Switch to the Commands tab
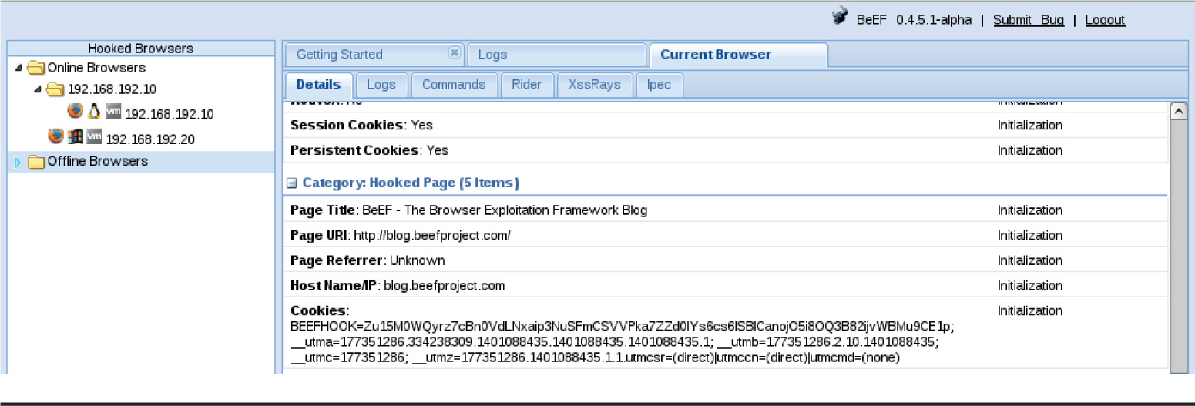 [454, 85]
